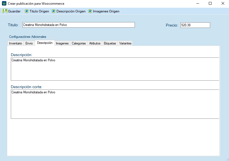Click the Configuraciónes Adicionales group label

pyautogui.click(x=28, y=37)
